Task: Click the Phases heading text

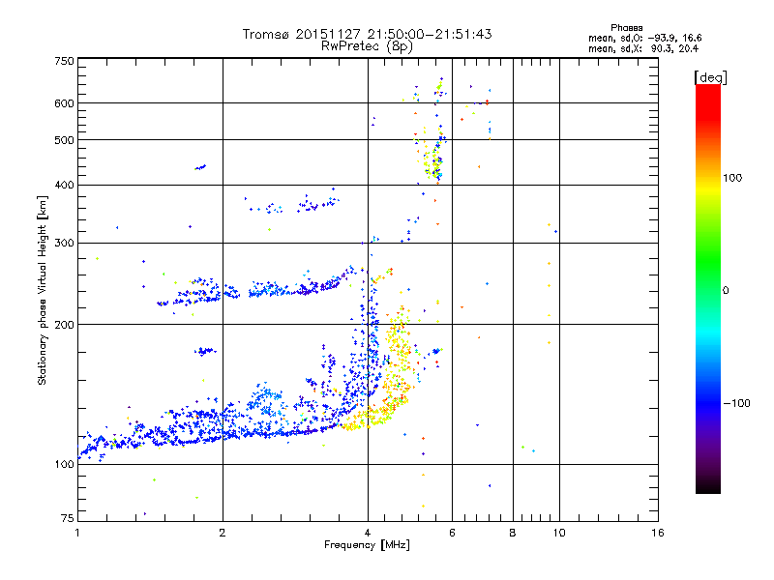Action: click(x=626, y=28)
